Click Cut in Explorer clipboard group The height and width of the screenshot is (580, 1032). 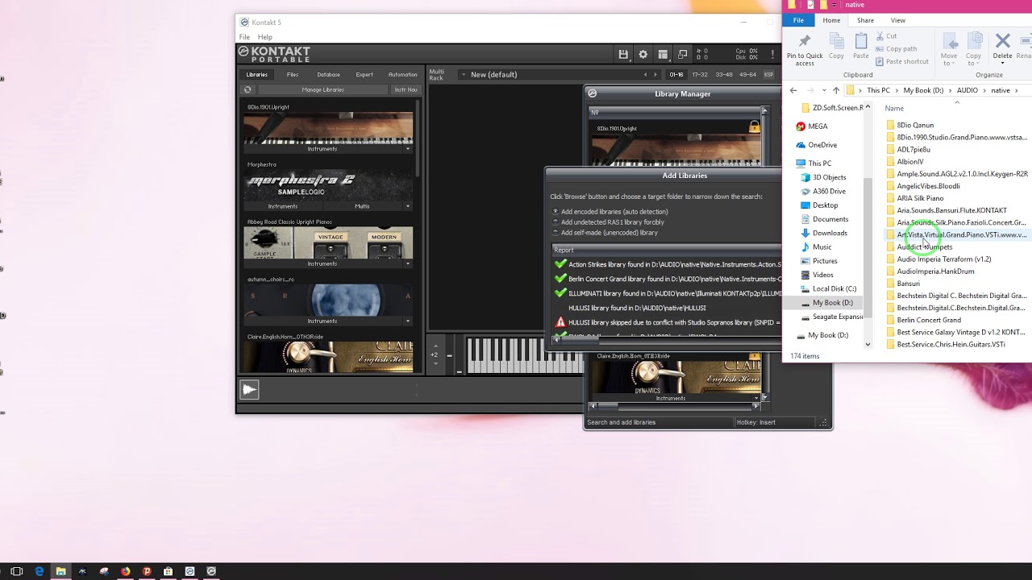[886, 36]
